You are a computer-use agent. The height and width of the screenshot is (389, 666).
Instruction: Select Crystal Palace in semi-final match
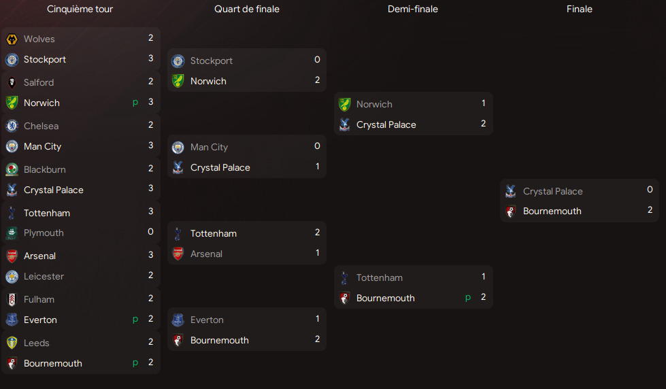coord(386,125)
